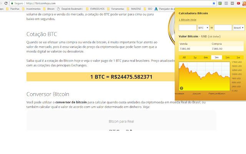
Task: Focus the converted value input field
Action: (x=223, y=28)
